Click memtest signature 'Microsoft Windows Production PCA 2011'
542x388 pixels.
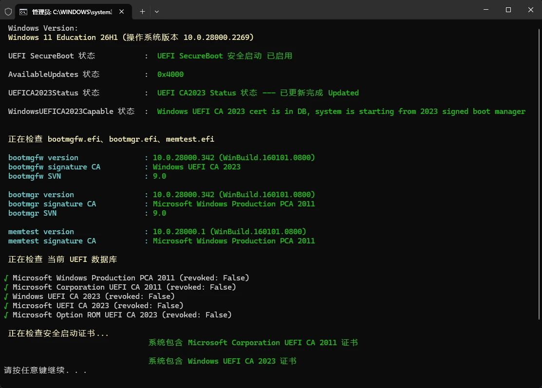coord(234,241)
